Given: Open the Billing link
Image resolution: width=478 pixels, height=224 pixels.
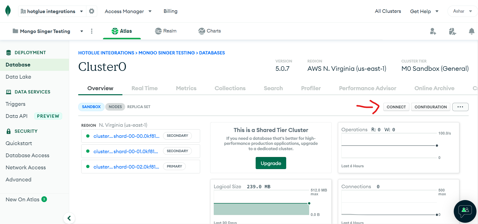Looking at the screenshot, I should click(170, 11).
